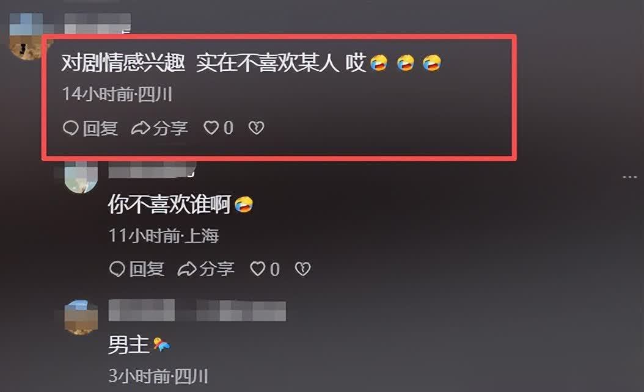Open the avatar beside the '男主' comment
The image size is (644, 392).
click(x=81, y=317)
